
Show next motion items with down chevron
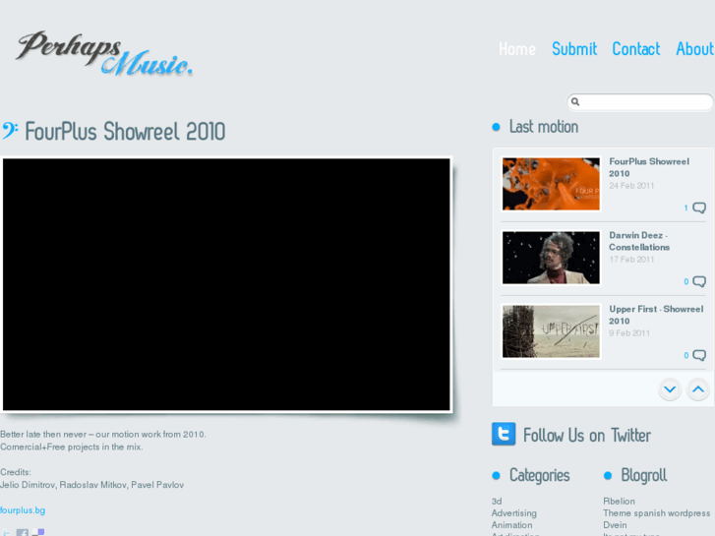point(670,389)
